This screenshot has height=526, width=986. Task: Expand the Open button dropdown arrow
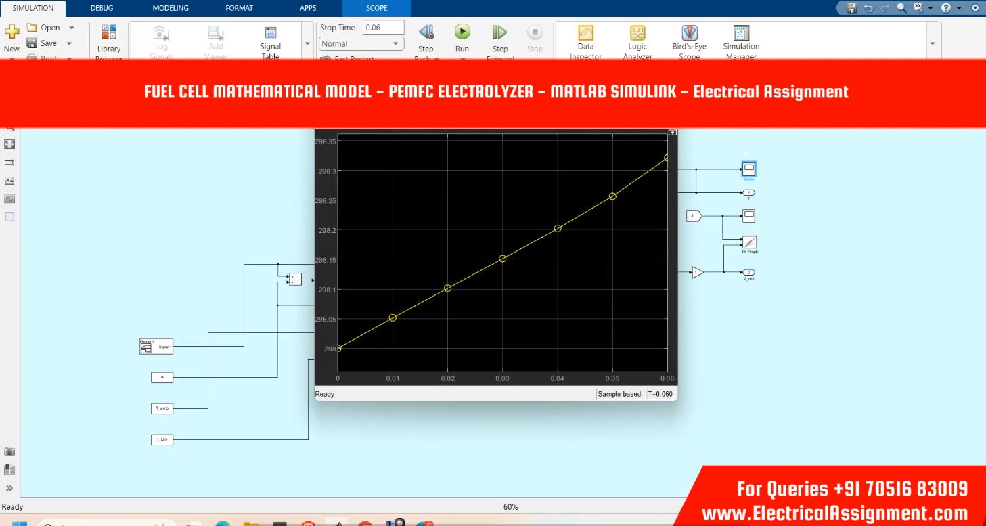click(x=72, y=28)
